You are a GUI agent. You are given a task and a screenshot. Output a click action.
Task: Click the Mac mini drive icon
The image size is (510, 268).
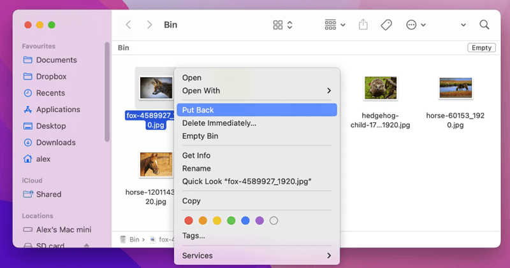click(28, 230)
